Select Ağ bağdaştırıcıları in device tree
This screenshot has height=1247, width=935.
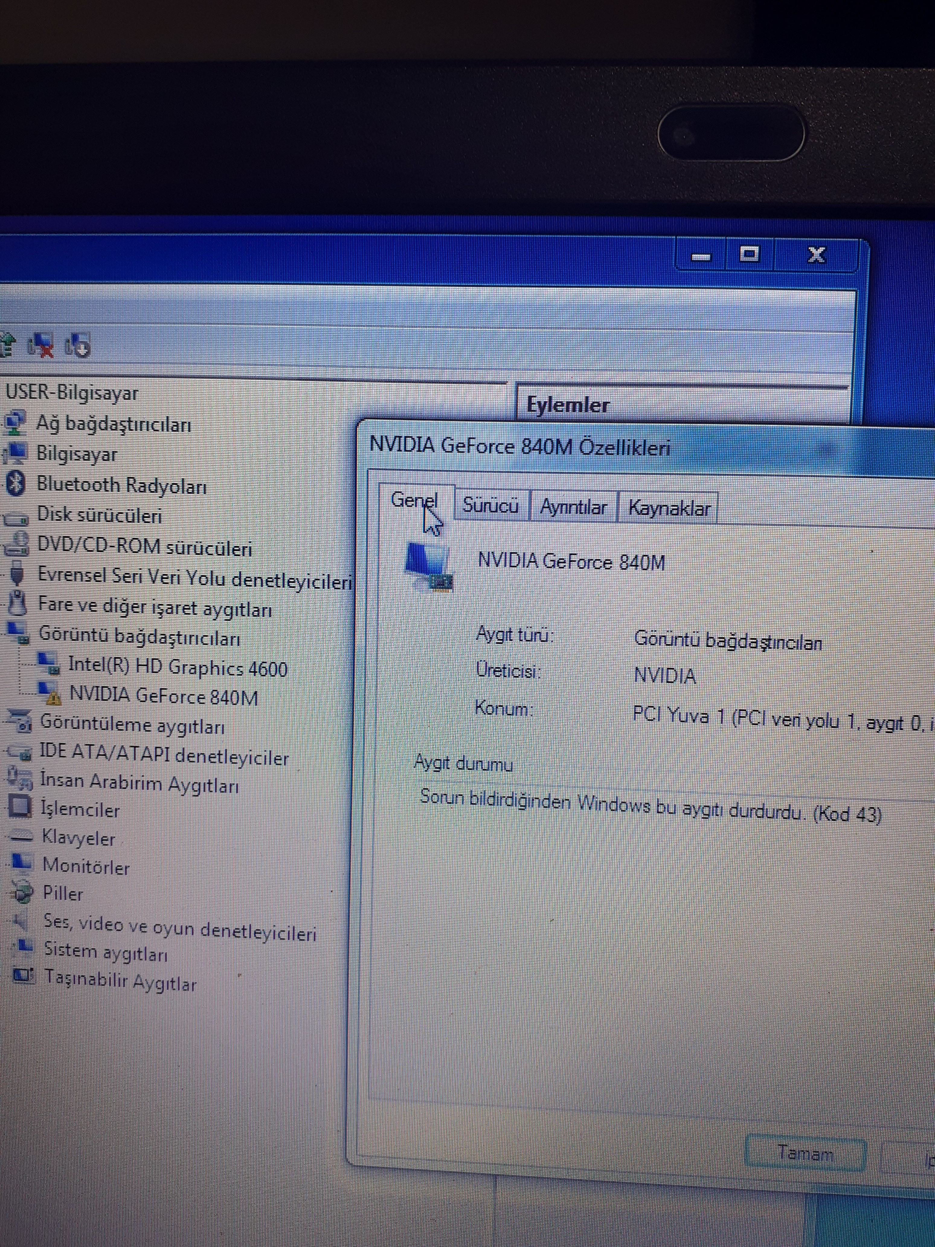tap(113, 424)
